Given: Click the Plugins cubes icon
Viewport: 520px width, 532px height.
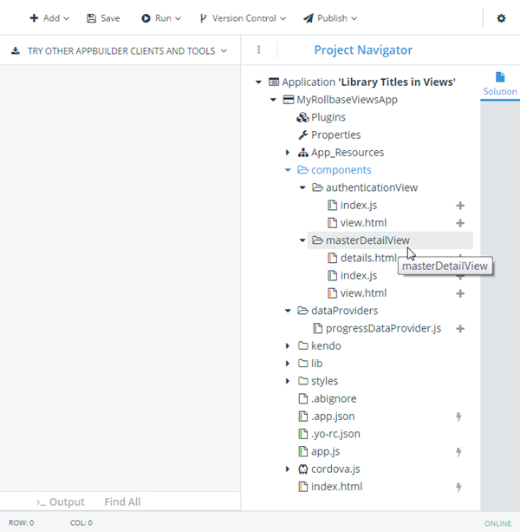Looking at the screenshot, I should click(302, 117).
